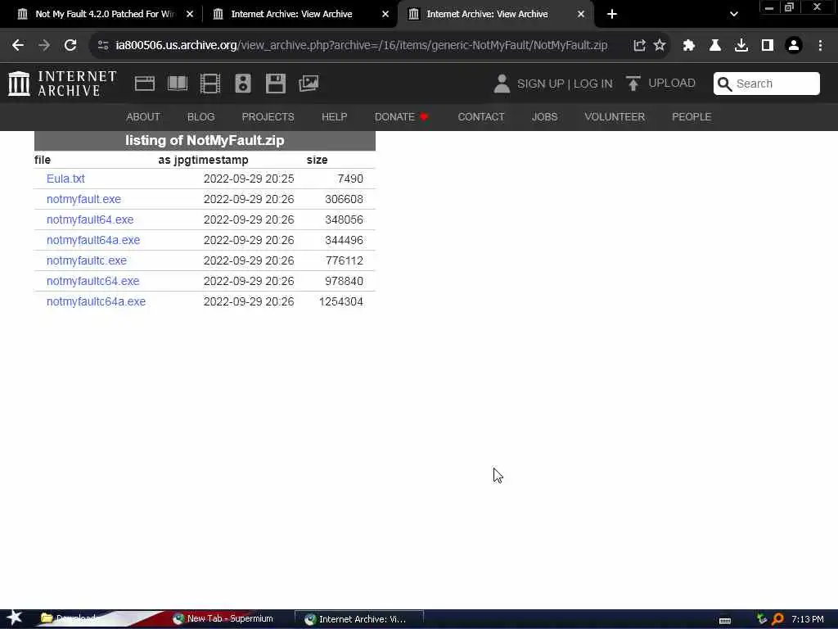The image size is (838, 629).
Task: Open the Chrome labs flask icon
Action: click(715, 46)
